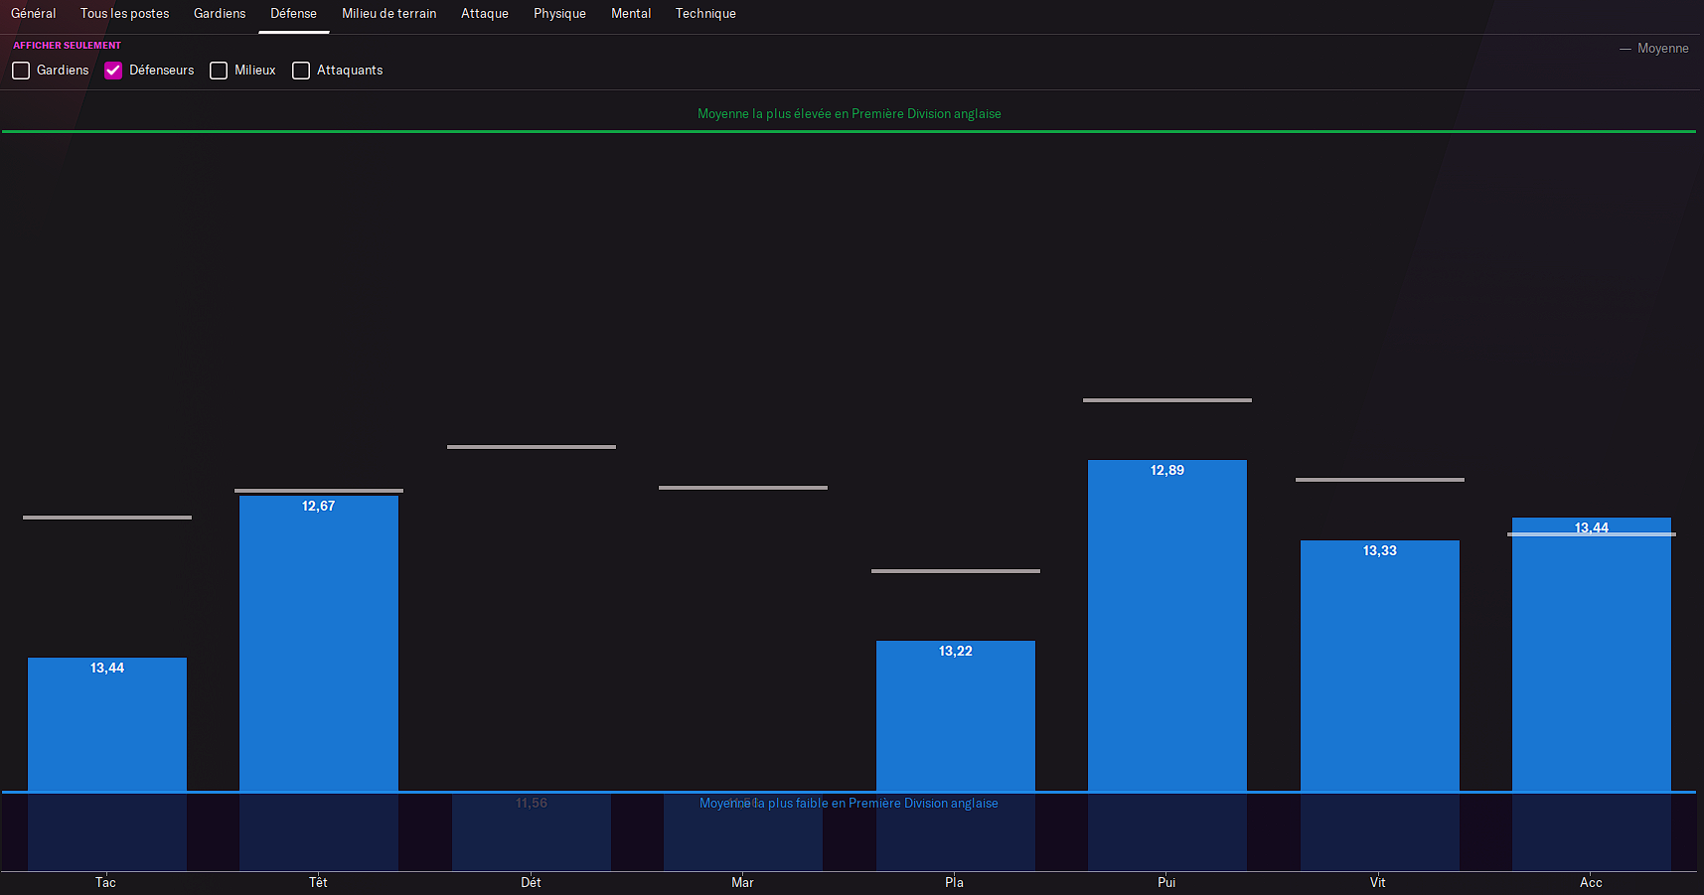Click the average marker above the Vit bar
The image size is (1704, 895).
click(x=1380, y=480)
